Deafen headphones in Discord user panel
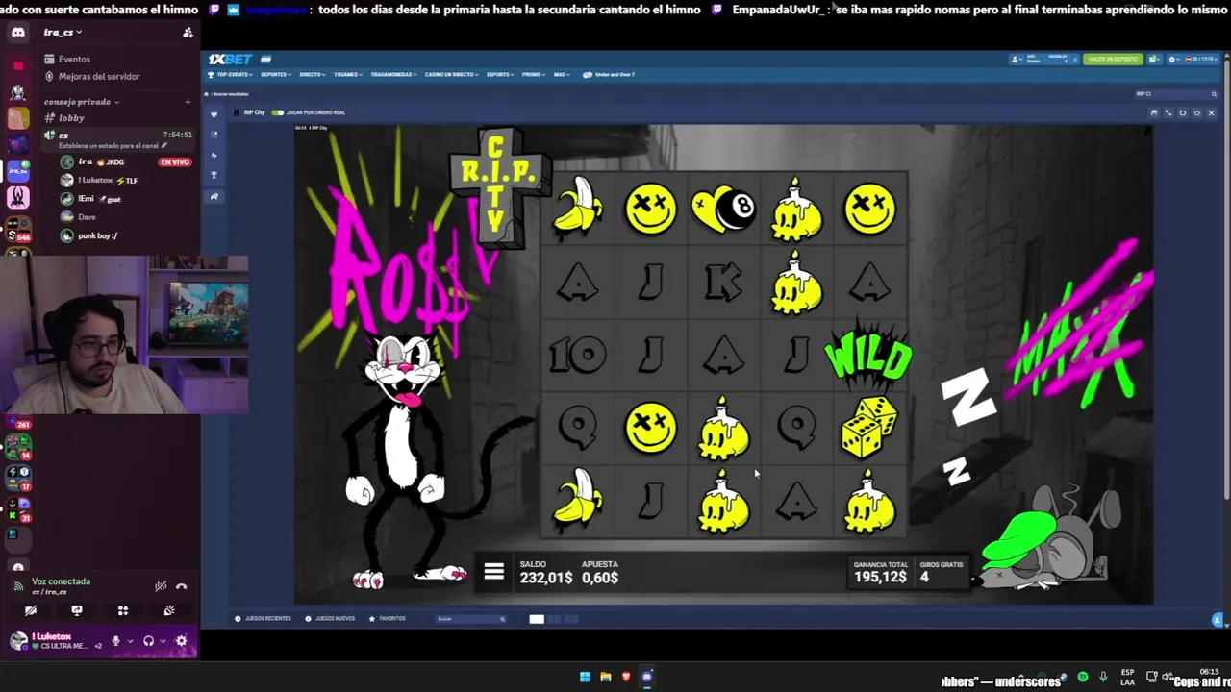Screen dimensions: 1231x692 pos(148,641)
